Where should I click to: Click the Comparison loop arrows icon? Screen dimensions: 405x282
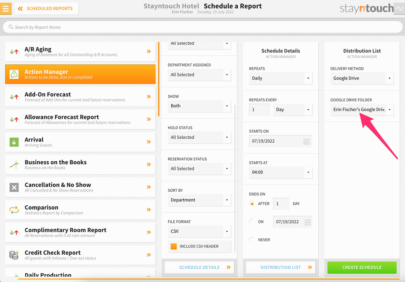[14, 210]
